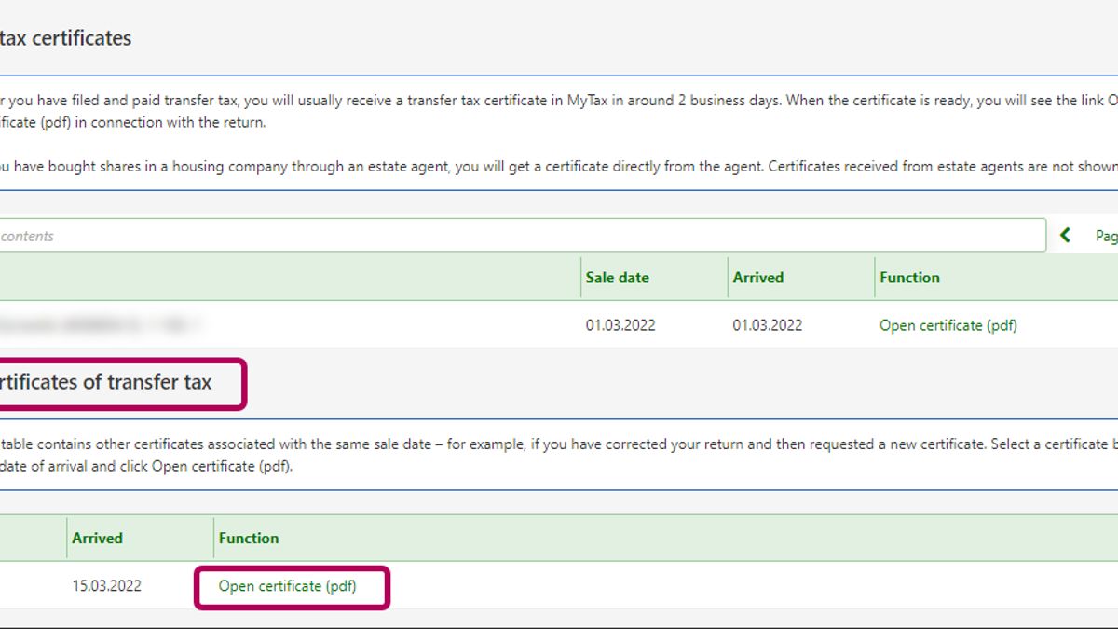Sort lower table by Arrived column header
Image resolution: width=1118 pixels, height=629 pixels.
click(x=97, y=539)
